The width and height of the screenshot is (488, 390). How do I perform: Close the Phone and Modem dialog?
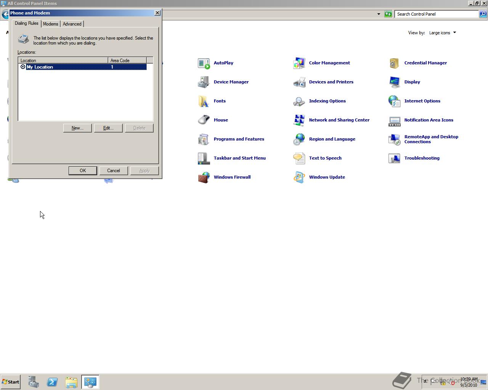(157, 13)
